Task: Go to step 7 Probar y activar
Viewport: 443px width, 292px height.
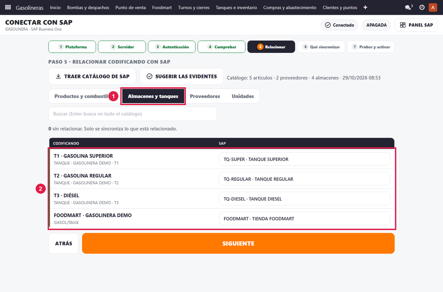Action: 371,47
